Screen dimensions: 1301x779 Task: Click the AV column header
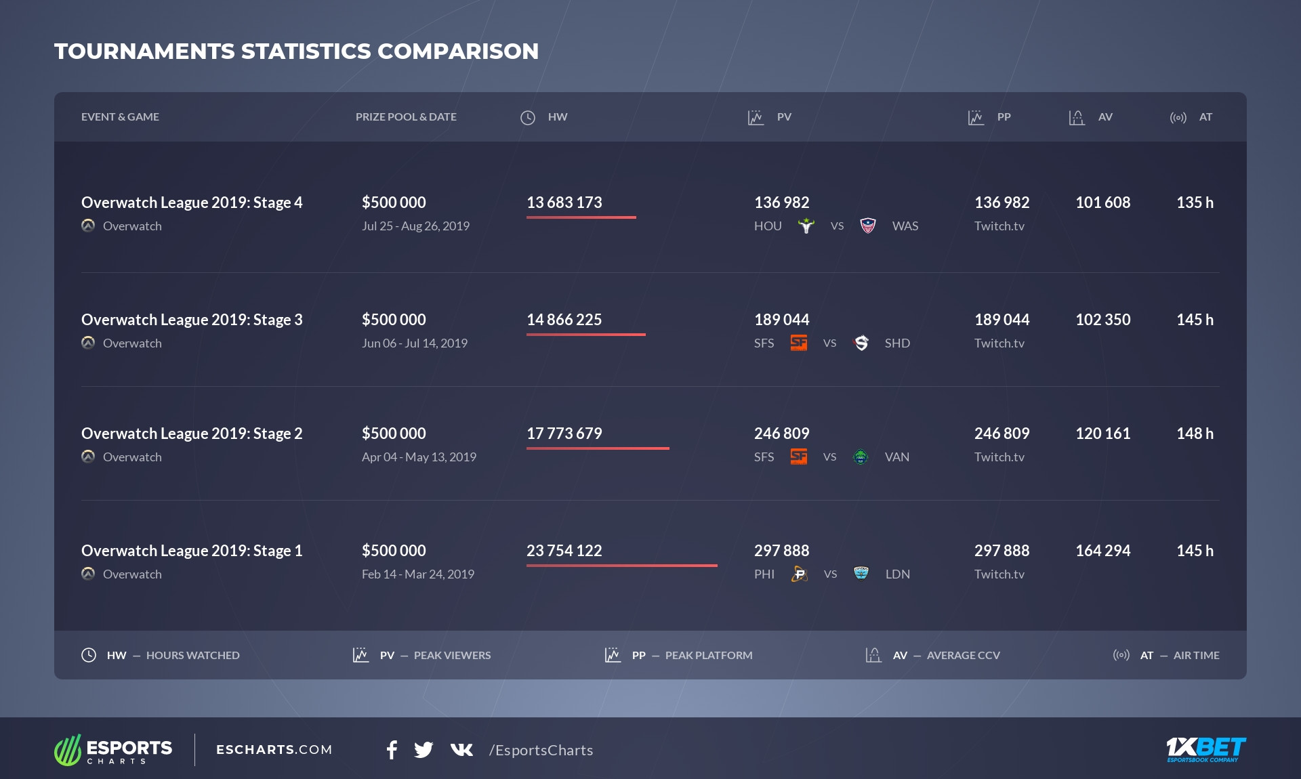1105,117
